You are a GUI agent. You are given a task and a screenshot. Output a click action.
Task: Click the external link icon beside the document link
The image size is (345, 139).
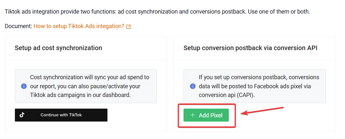click(128, 27)
